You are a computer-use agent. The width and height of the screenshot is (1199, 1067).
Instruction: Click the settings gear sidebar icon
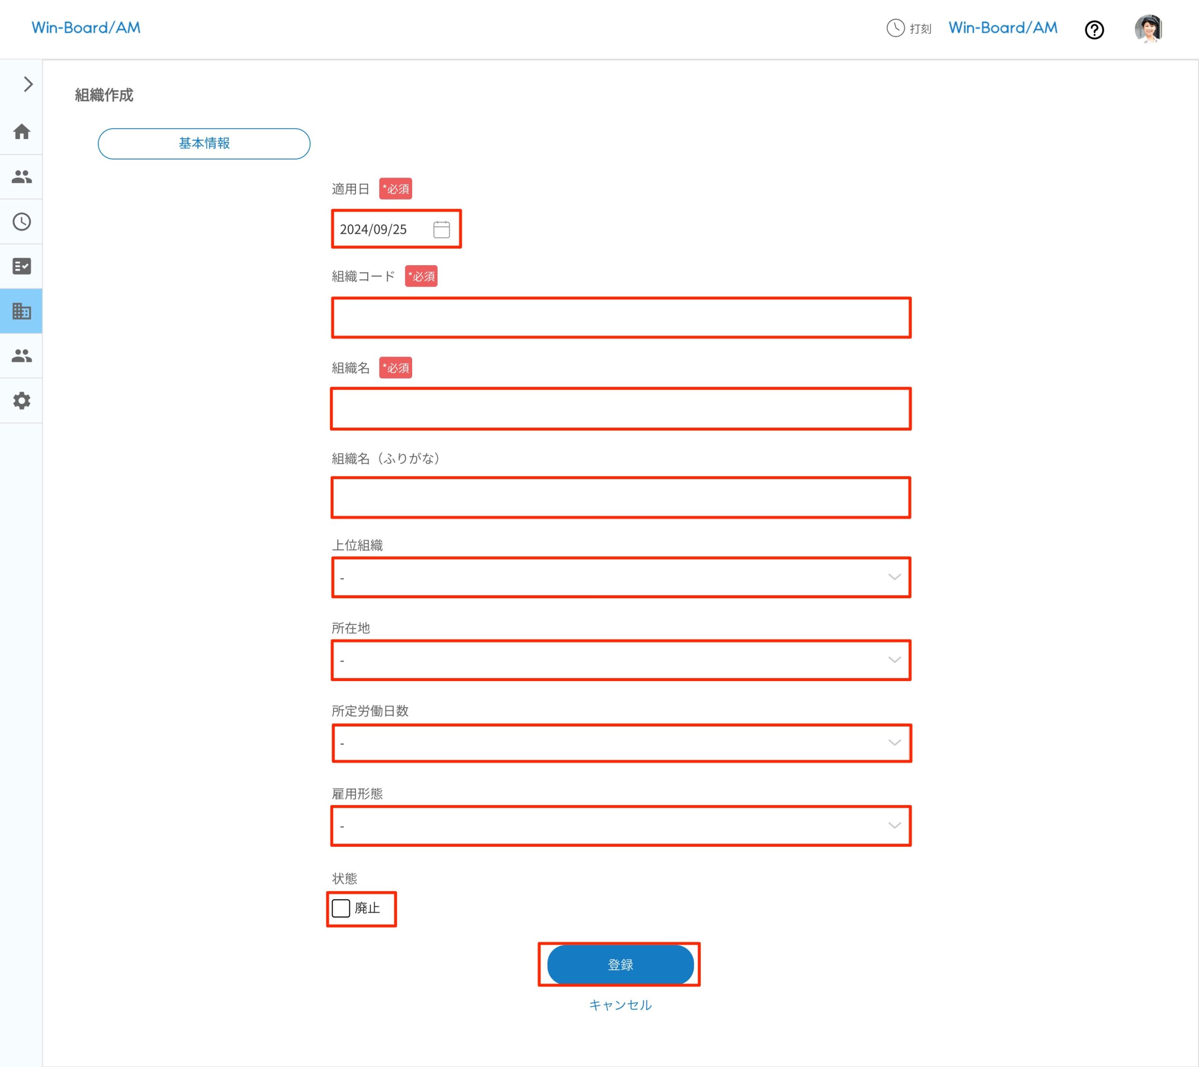coord(22,400)
